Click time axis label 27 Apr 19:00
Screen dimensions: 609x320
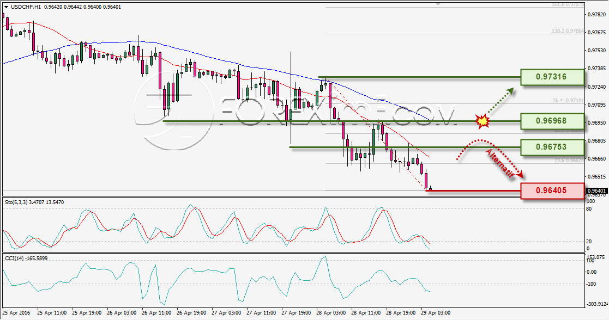pyautogui.click(x=297, y=312)
